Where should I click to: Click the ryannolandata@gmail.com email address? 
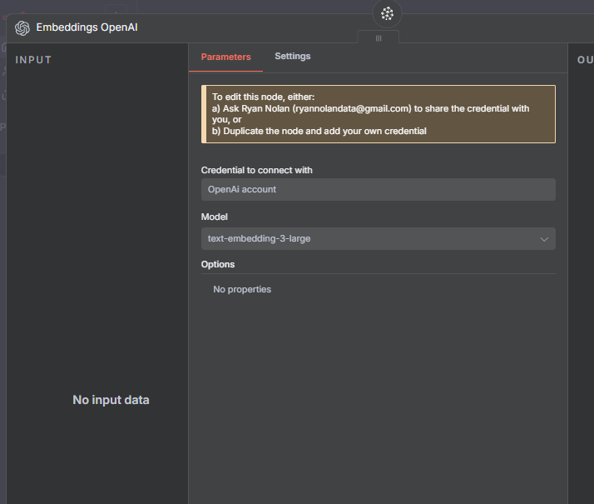(x=352, y=108)
